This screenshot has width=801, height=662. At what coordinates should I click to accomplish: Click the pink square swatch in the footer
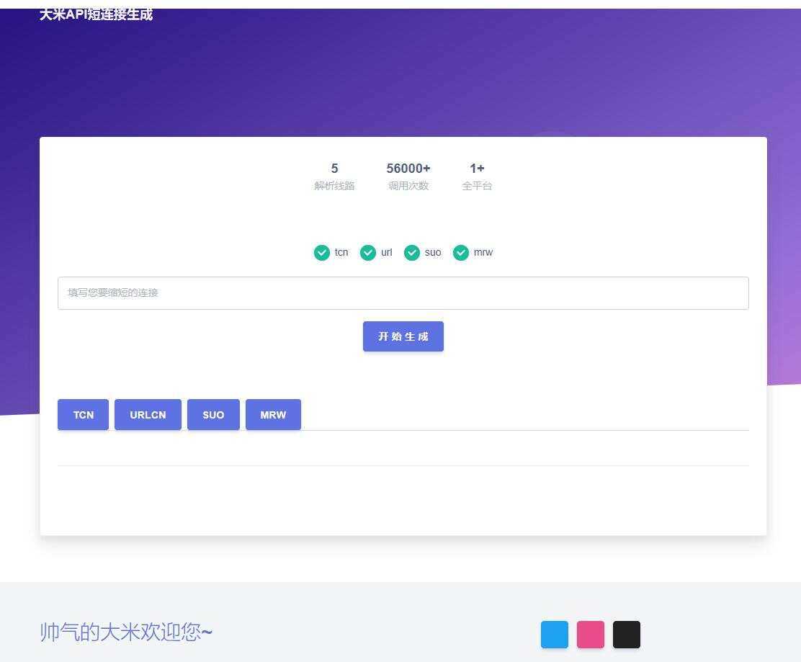click(x=589, y=634)
